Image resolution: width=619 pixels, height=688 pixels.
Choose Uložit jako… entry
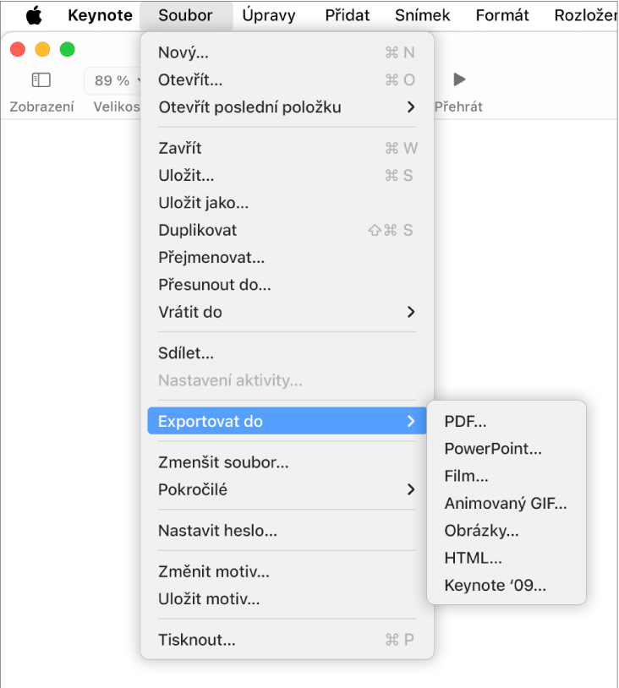click(287, 203)
